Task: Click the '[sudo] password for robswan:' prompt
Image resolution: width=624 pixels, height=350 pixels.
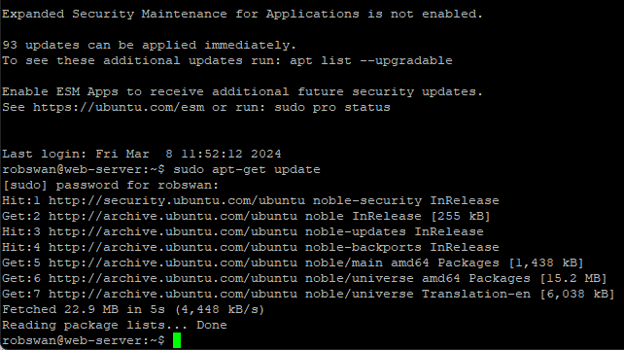Action: click(111, 185)
